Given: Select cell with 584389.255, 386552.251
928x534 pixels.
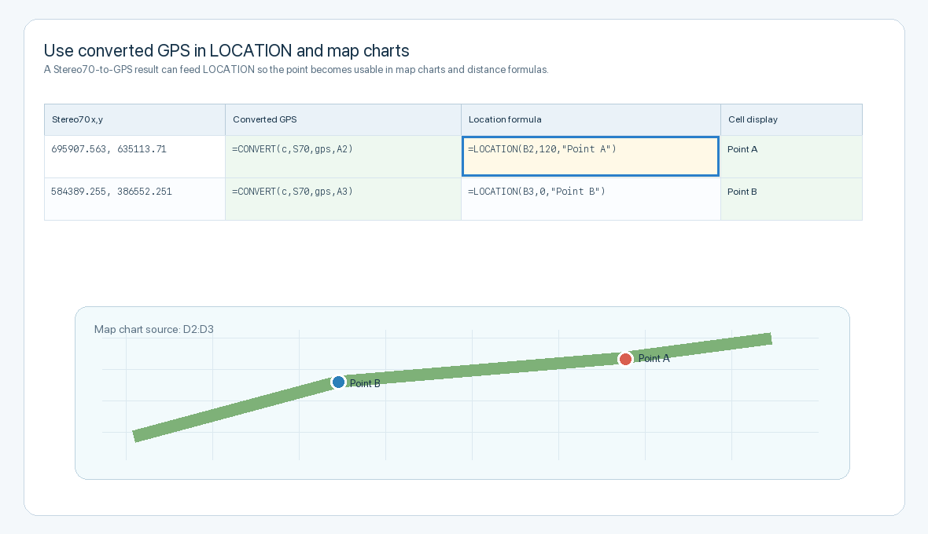Looking at the screenshot, I should (x=135, y=199).
